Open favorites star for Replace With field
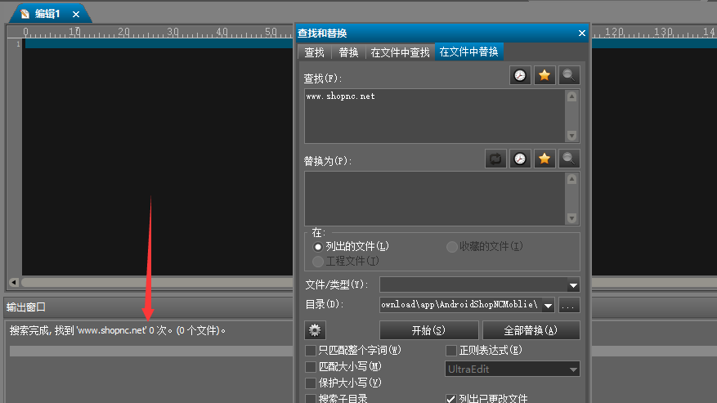 [x=544, y=159]
